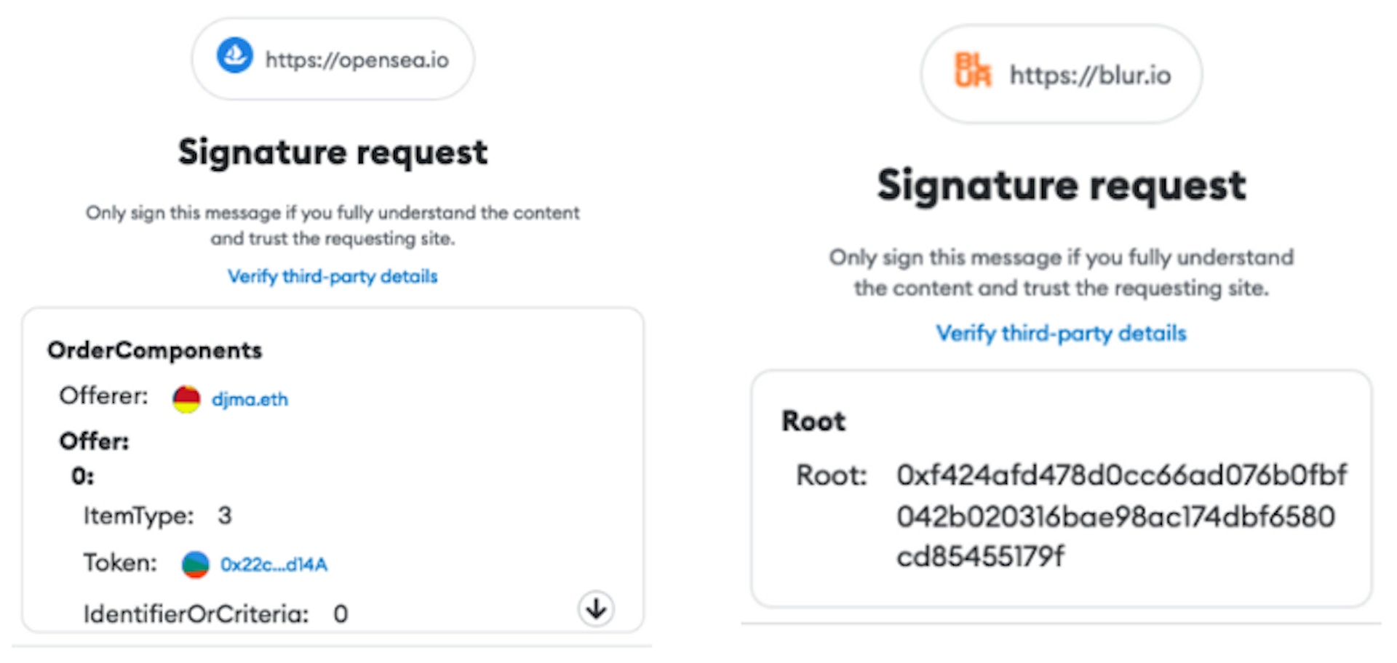Click the OpenSea Signature request title
Viewport: 1397px width, 663px height.
[333, 153]
